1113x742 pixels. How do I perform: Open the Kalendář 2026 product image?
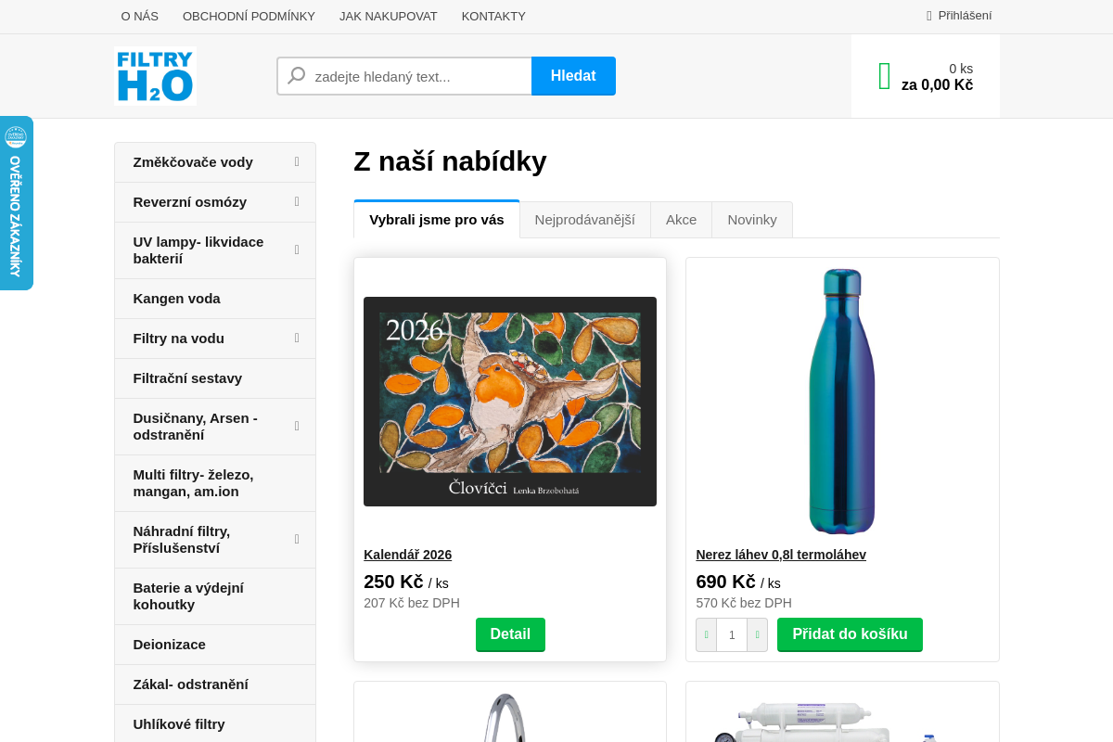pyautogui.click(x=510, y=402)
